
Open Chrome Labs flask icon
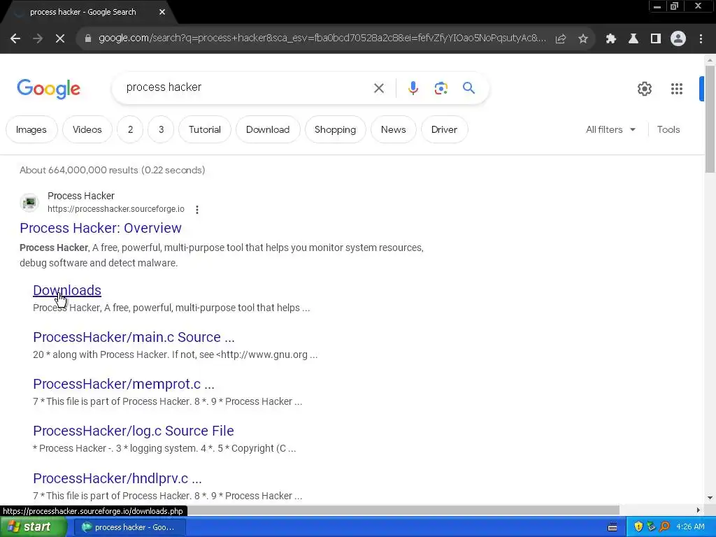coord(633,39)
